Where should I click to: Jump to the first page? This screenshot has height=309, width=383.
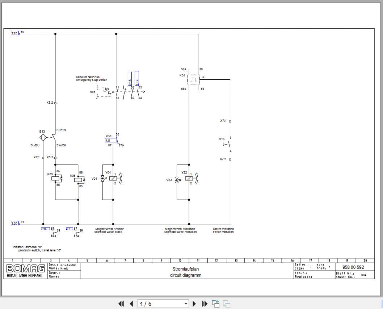coord(121,304)
